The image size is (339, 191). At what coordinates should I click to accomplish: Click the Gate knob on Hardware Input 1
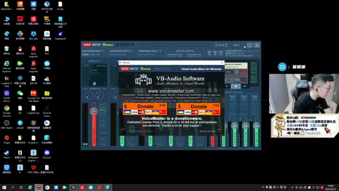coord(100,95)
